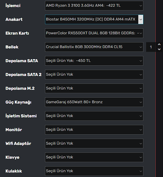Image resolution: width=163 pixels, height=177 pixels.
Task: Click the Anakart label
Action: point(14,19)
